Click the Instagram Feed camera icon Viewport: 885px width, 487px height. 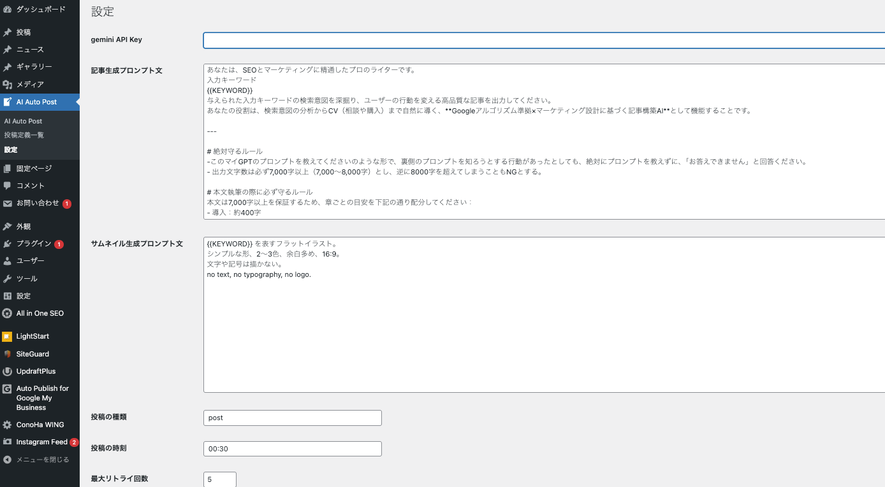pos(7,442)
